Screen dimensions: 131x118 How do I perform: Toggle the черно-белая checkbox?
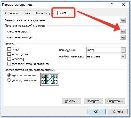9,54
